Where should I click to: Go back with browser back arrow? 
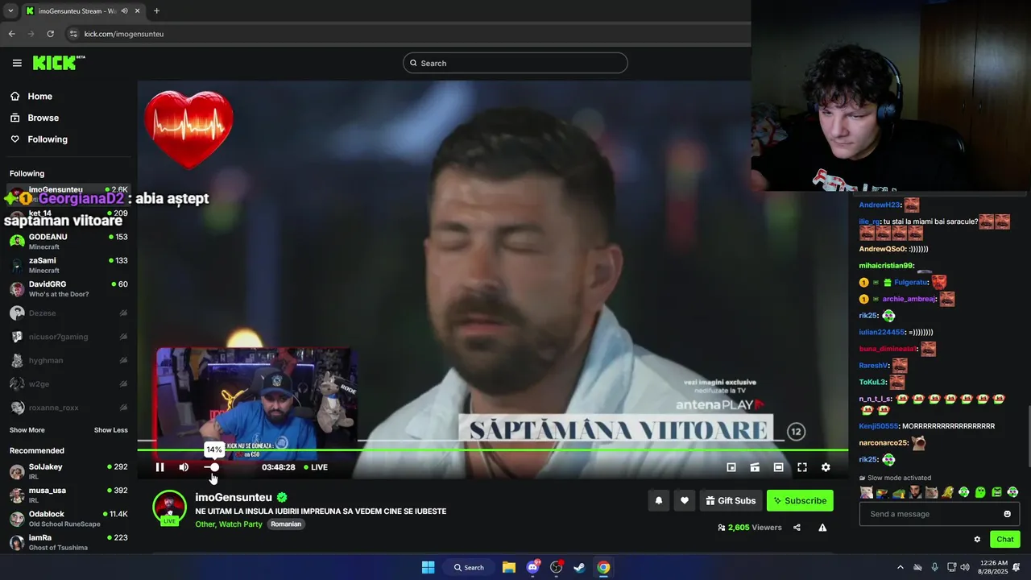point(11,34)
